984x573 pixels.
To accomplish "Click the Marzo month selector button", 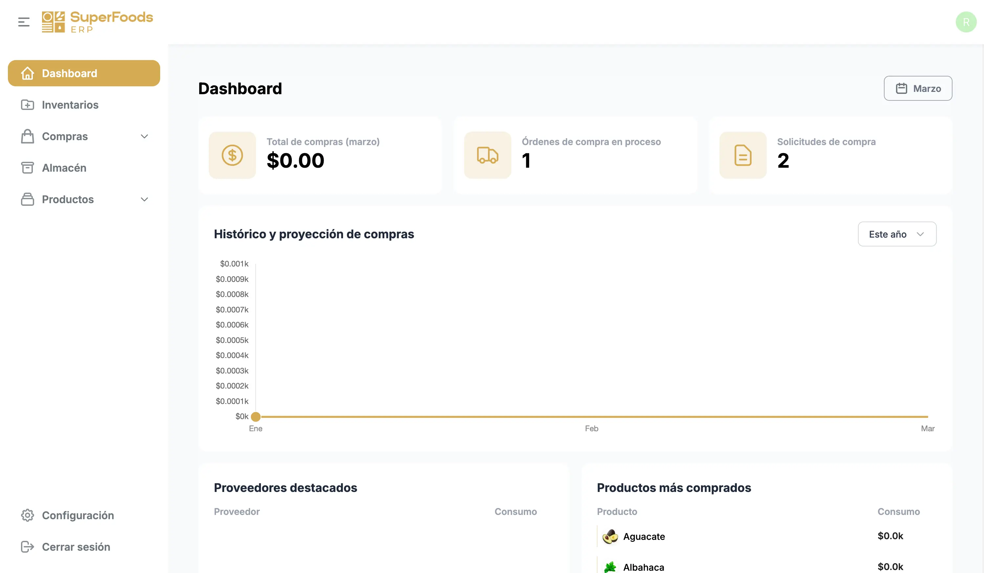I will point(918,88).
